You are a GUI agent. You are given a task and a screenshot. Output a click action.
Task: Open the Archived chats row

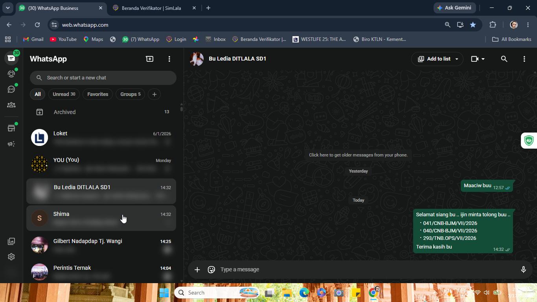101,112
